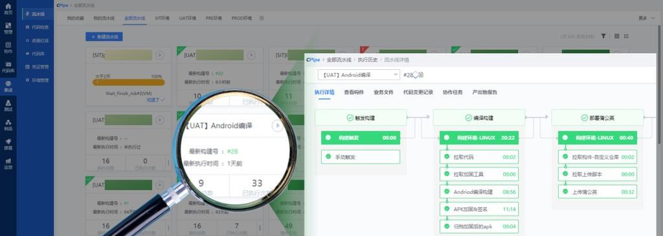Open the 拉取加固工具 step
Image resolution: width=663 pixels, height=236 pixels.
pos(478,174)
